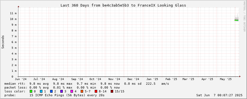Image resolution: width=247 pixels, height=99 pixels.
Task: Click the orange 5-7 loss swatch
Action: tap(82, 91)
